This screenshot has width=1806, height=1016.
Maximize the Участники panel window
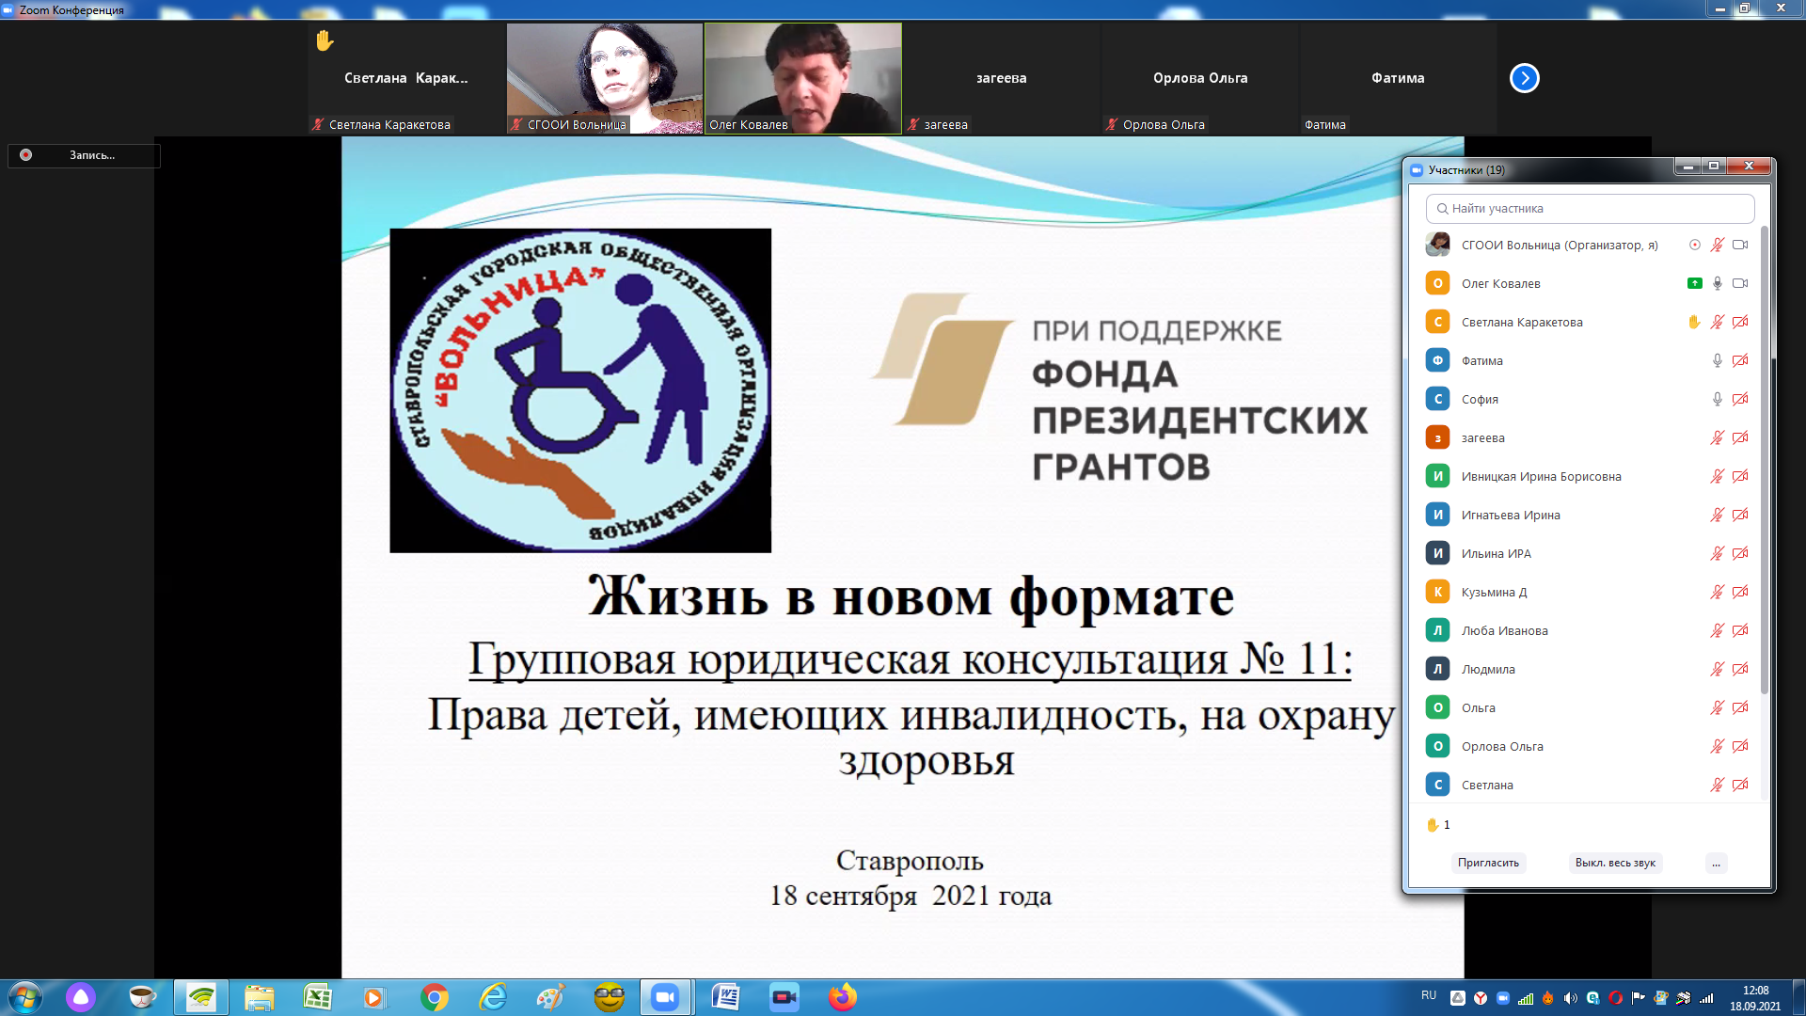(1714, 167)
